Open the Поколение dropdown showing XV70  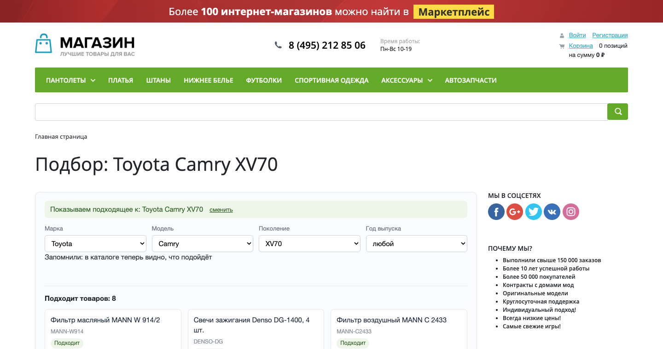click(x=309, y=244)
